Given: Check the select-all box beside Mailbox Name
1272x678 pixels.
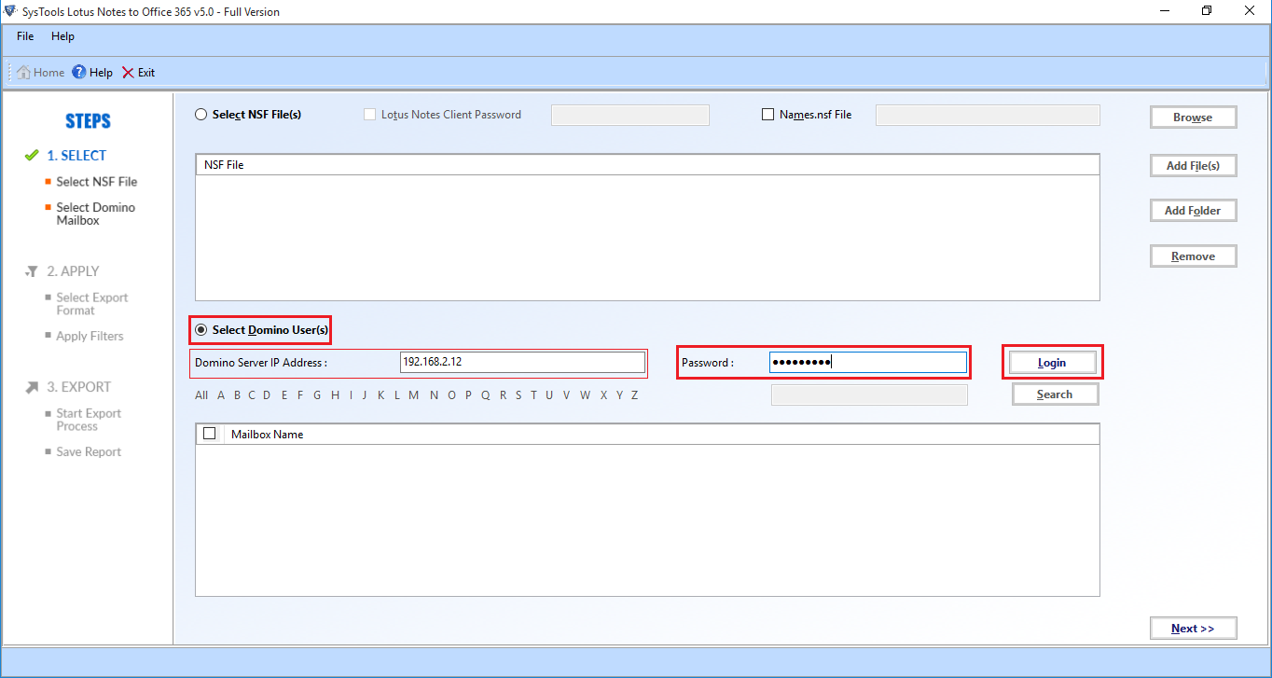Looking at the screenshot, I should pyautogui.click(x=210, y=434).
